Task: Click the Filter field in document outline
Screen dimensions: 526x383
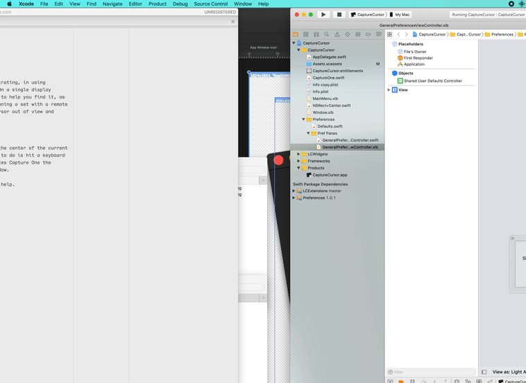Action: click(x=430, y=372)
